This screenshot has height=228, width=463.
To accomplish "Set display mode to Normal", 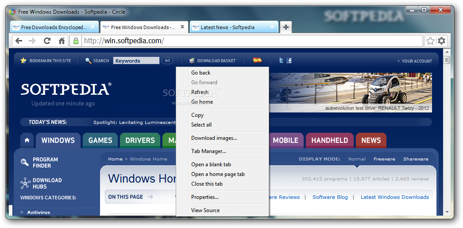I will point(357,159).
